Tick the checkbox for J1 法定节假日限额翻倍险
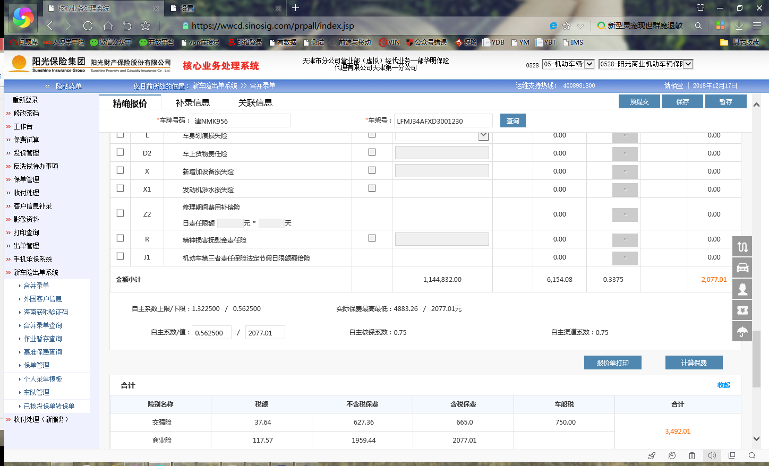Image resolution: width=769 pixels, height=466 pixels. click(120, 256)
